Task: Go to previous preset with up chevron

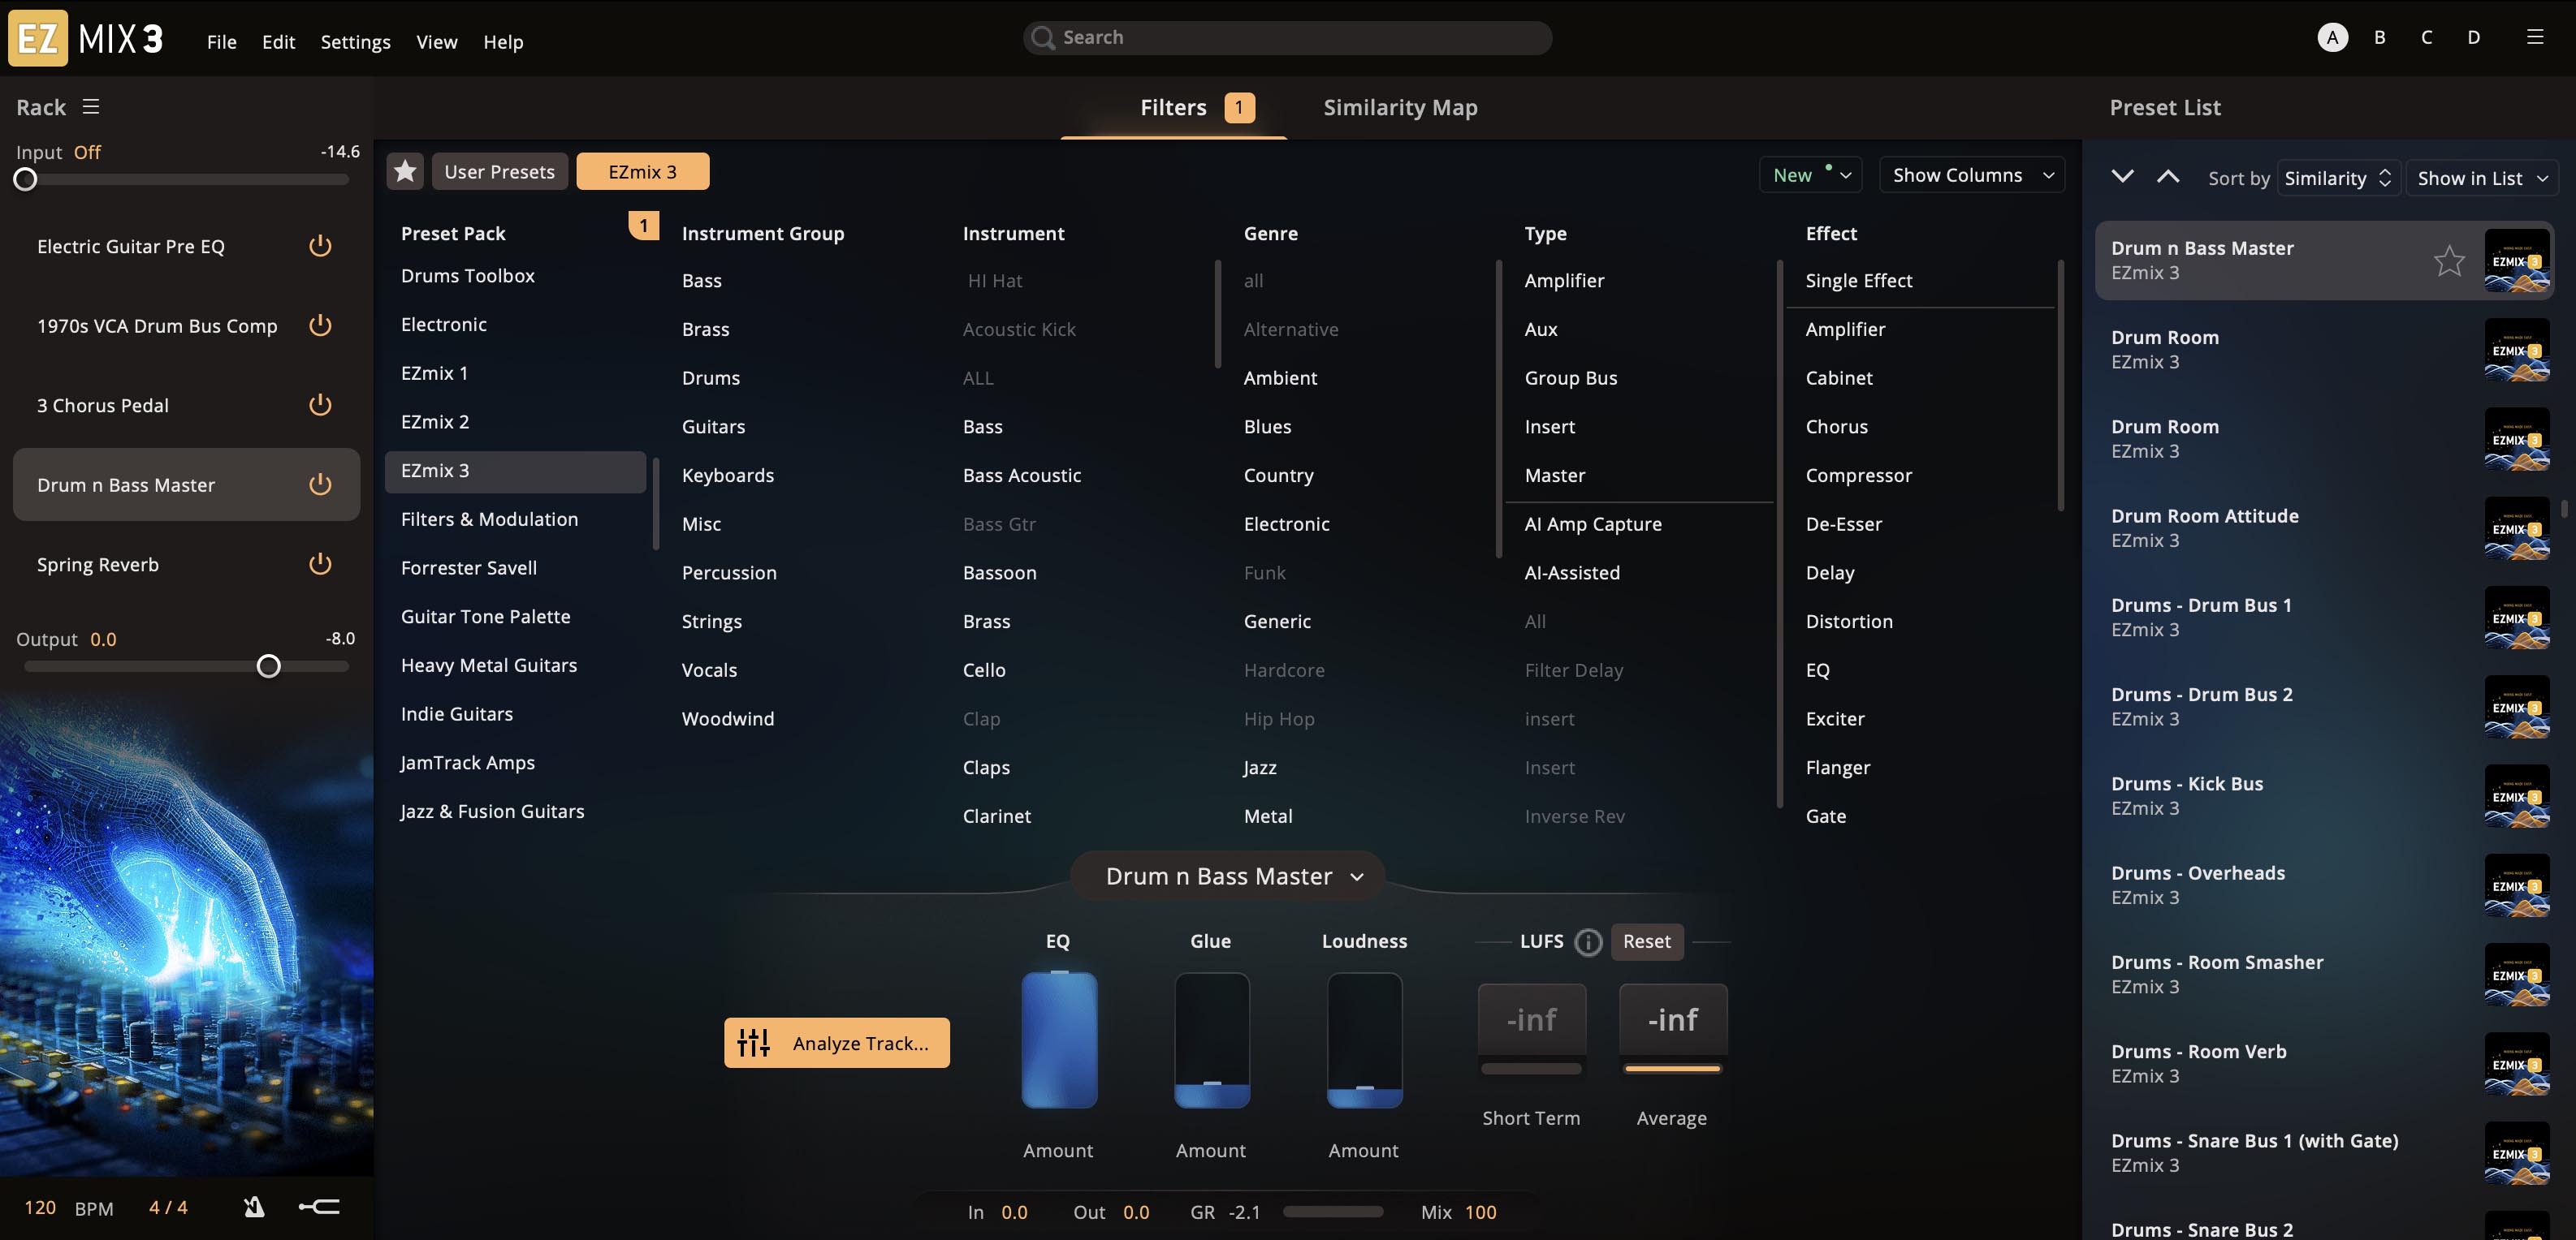Action: 2167,177
